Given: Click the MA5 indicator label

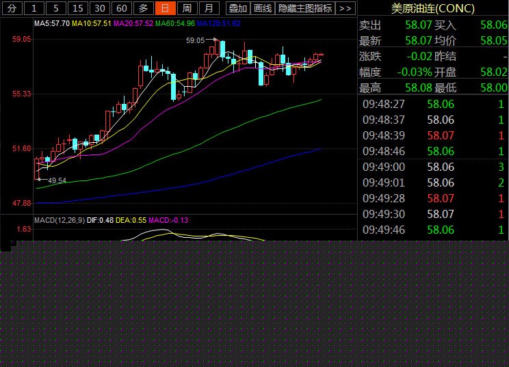Looking at the screenshot, I should [x=52, y=23].
